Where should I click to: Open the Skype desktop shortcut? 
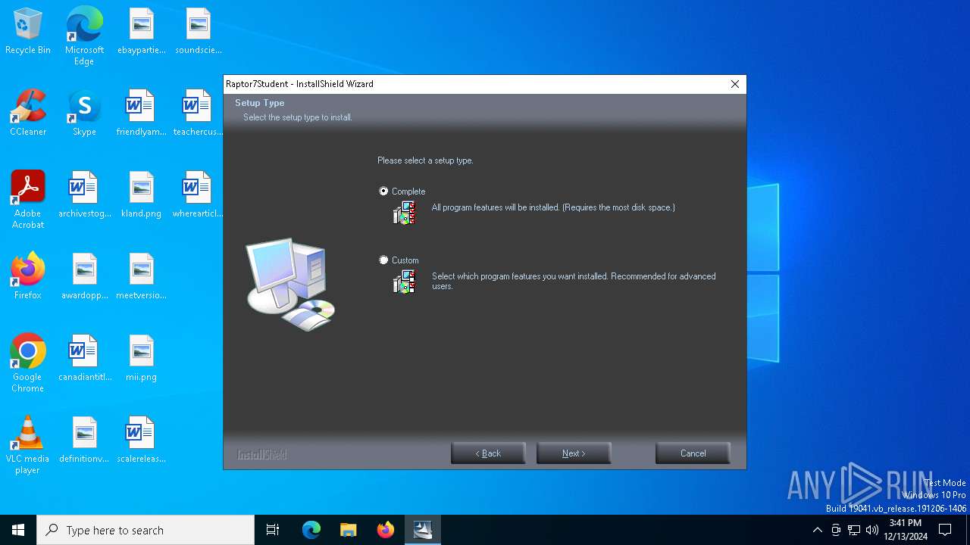pyautogui.click(x=84, y=114)
